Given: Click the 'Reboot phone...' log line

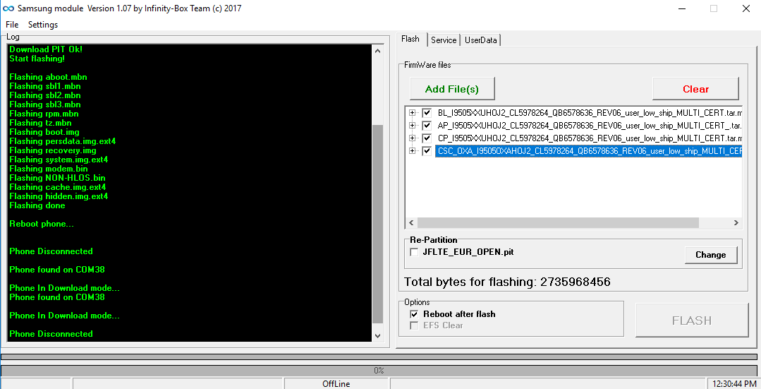Looking at the screenshot, I should [x=42, y=224].
